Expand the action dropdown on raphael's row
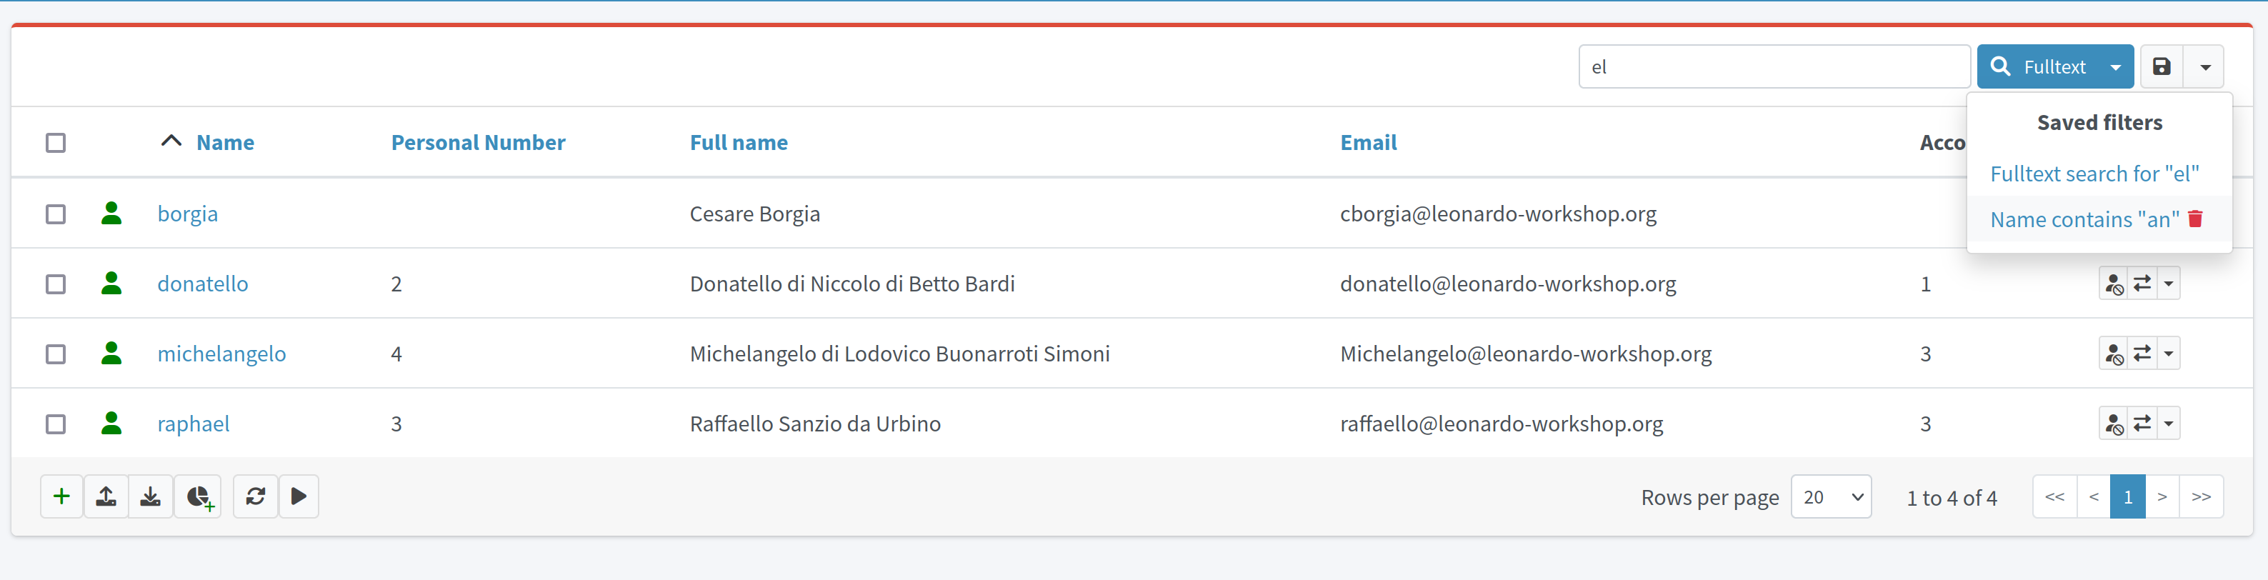Viewport: 2268px width, 580px height. pos(2169,424)
